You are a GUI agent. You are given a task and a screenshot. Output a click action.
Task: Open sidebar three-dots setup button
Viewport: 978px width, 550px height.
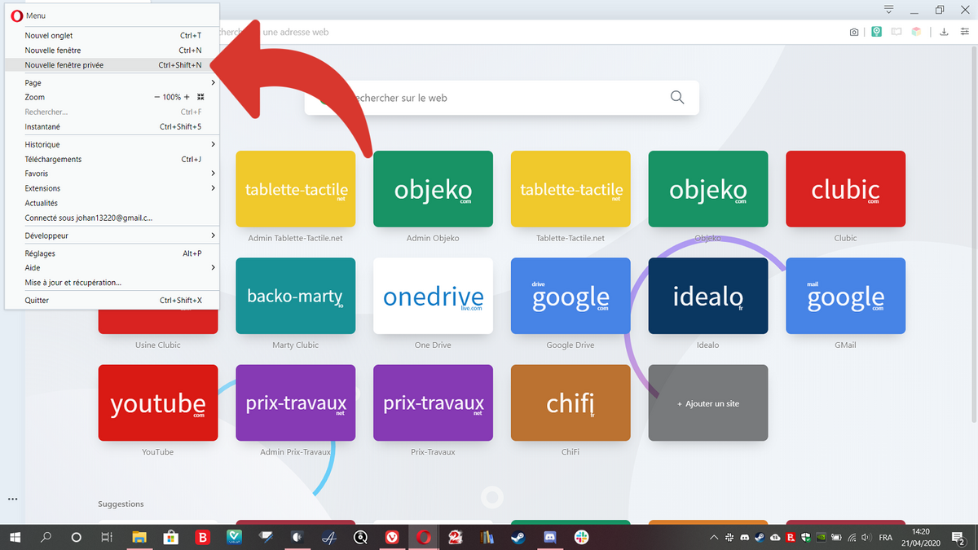pos(12,499)
